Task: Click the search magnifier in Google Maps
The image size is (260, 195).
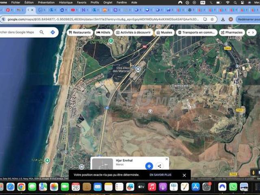Action: [x=41, y=32]
